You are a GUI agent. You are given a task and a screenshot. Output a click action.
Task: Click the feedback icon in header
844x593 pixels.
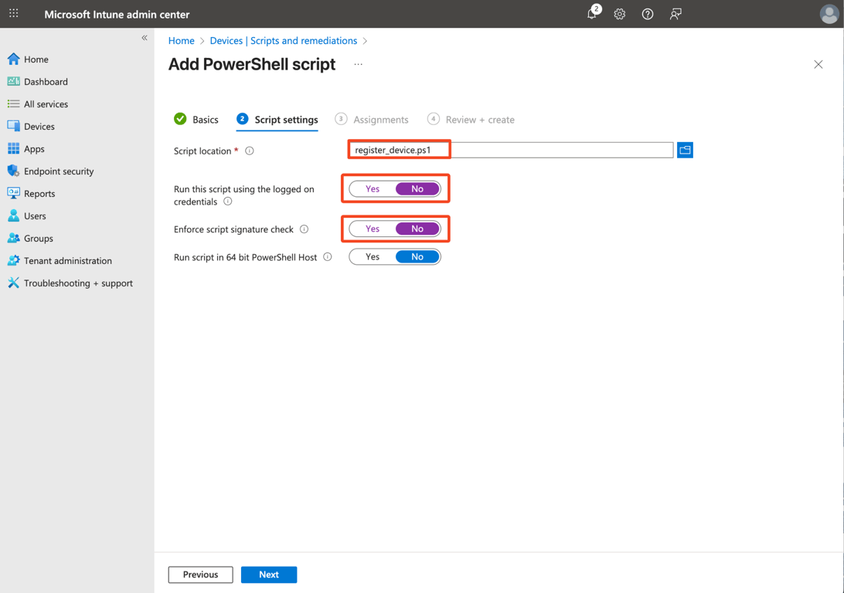pyautogui.click(x=676, y=14)
